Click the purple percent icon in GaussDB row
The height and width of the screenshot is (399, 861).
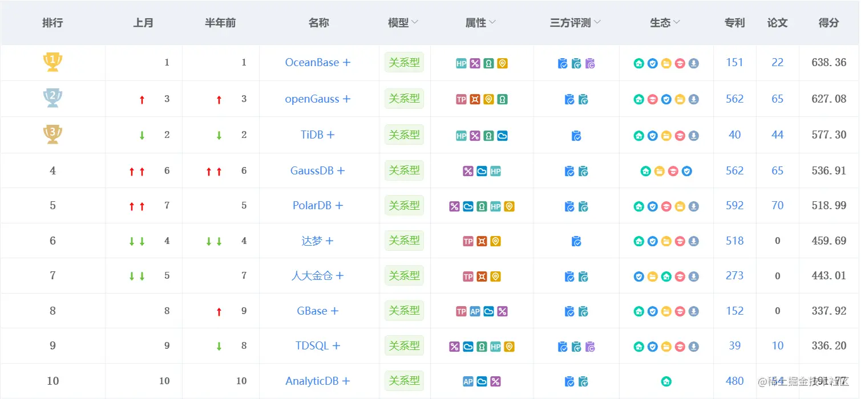(468, 171)
